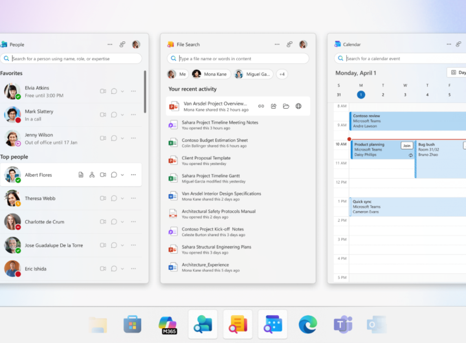Open Van Arsdel Project Overview in browser
The width and height of the screenshot is (466, 343).
(298, 106)
